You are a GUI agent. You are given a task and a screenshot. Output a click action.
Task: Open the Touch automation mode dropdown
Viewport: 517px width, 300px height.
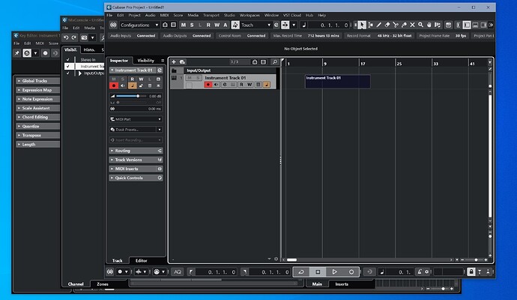click(x=256, y=25)
